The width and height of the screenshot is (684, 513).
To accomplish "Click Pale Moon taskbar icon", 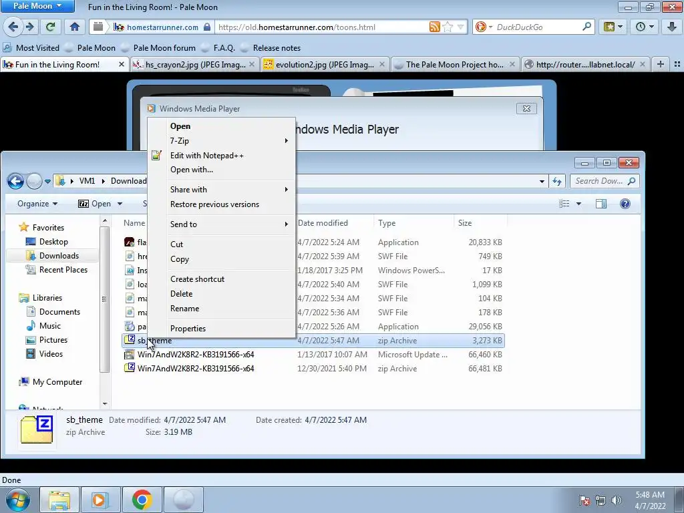I will pos(183,500).
